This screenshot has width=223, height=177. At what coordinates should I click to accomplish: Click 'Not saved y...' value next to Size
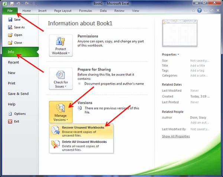pyautogui.click(x=200, y=61)
